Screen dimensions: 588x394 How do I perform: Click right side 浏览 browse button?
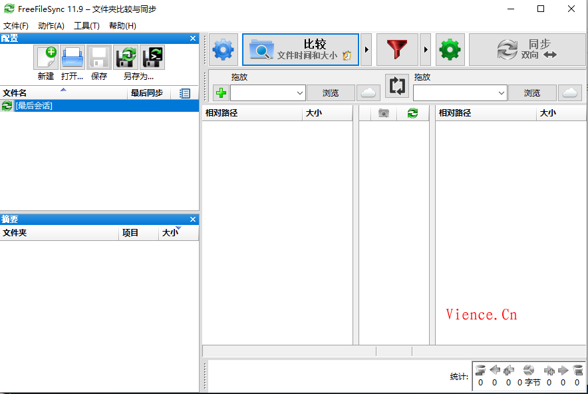[x=532, y=93]
